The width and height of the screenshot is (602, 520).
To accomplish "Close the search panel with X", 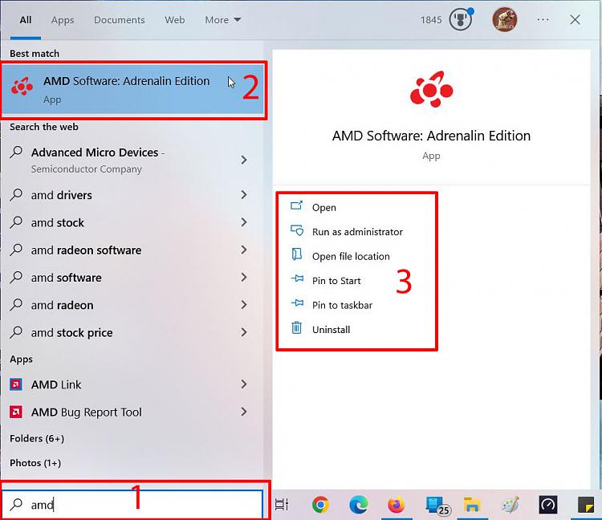I will pyautogui.click(x=575, y=19).
